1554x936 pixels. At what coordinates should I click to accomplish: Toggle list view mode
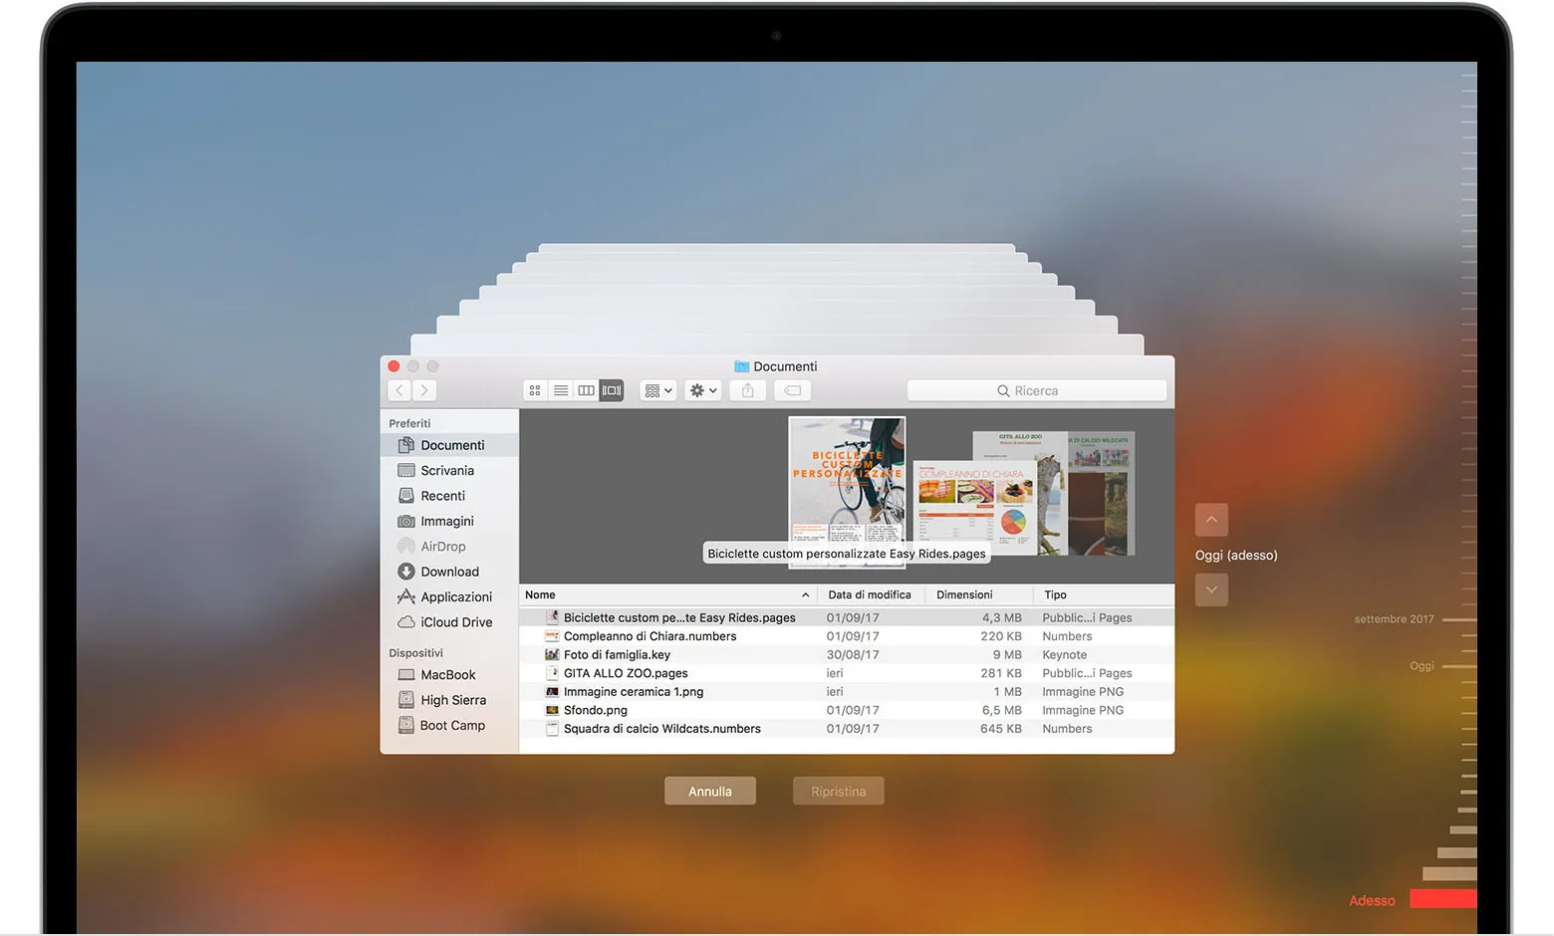click(560, 390)
